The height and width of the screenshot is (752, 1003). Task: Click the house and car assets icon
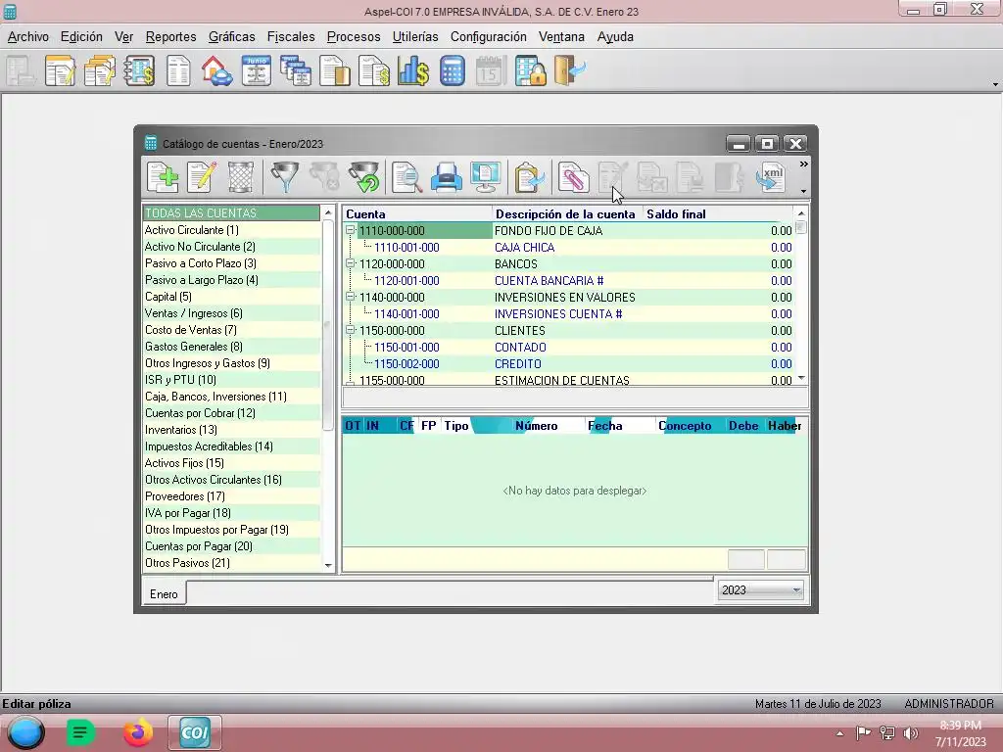tap(216, 70)
